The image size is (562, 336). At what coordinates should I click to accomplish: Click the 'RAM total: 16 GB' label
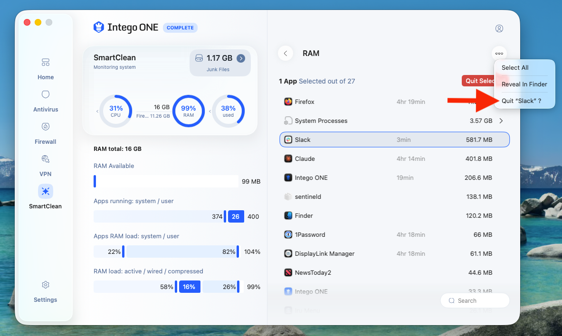click(x=117, y=149)
